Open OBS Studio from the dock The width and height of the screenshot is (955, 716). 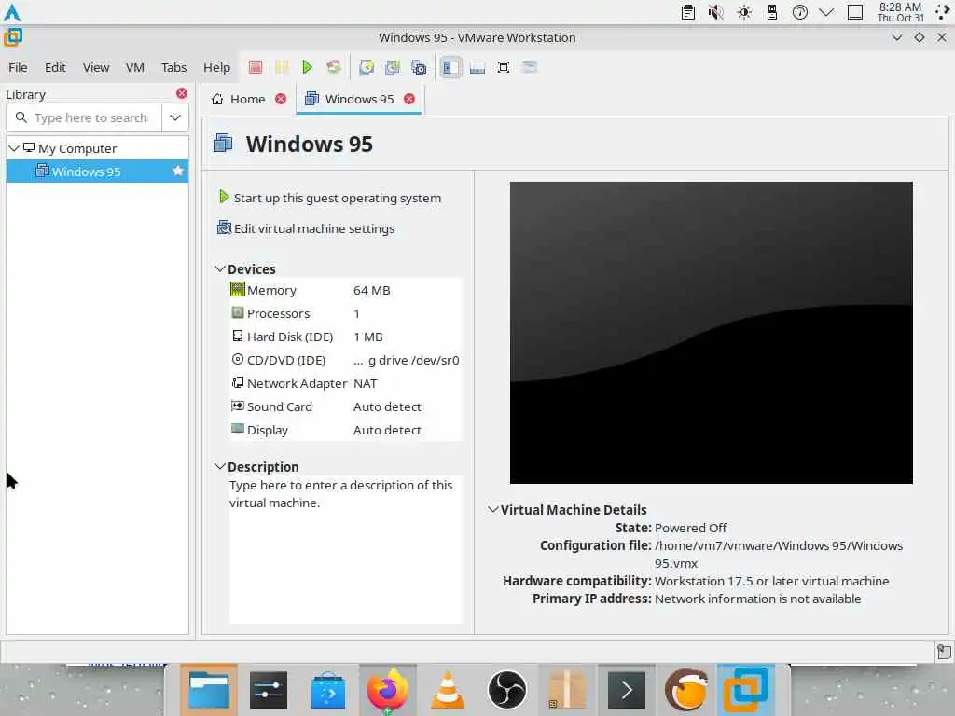click(x=507, y=690)
